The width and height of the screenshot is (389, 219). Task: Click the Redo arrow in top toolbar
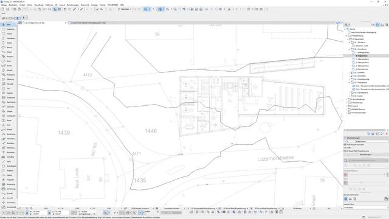[x=49, y=9]
